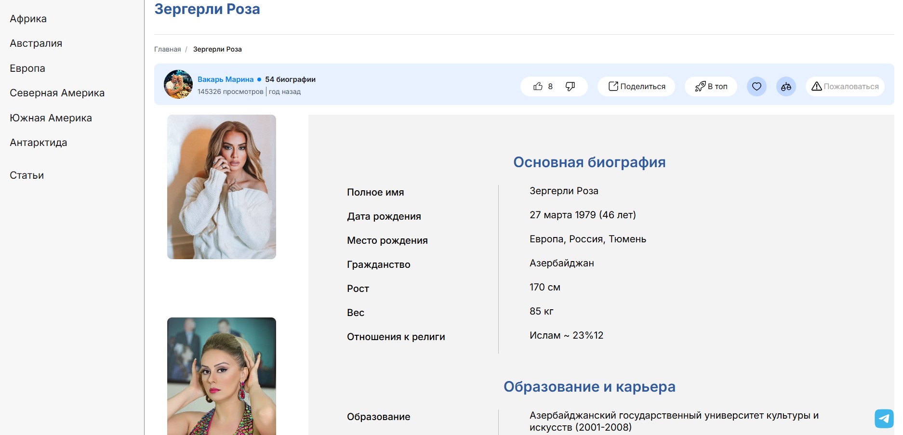Open the Антарктида category
This screenshot has height=435, width=903.
[x=39, y=142]
